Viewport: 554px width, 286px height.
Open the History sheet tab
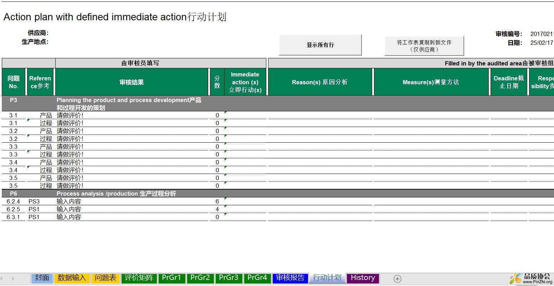(363, 278)
